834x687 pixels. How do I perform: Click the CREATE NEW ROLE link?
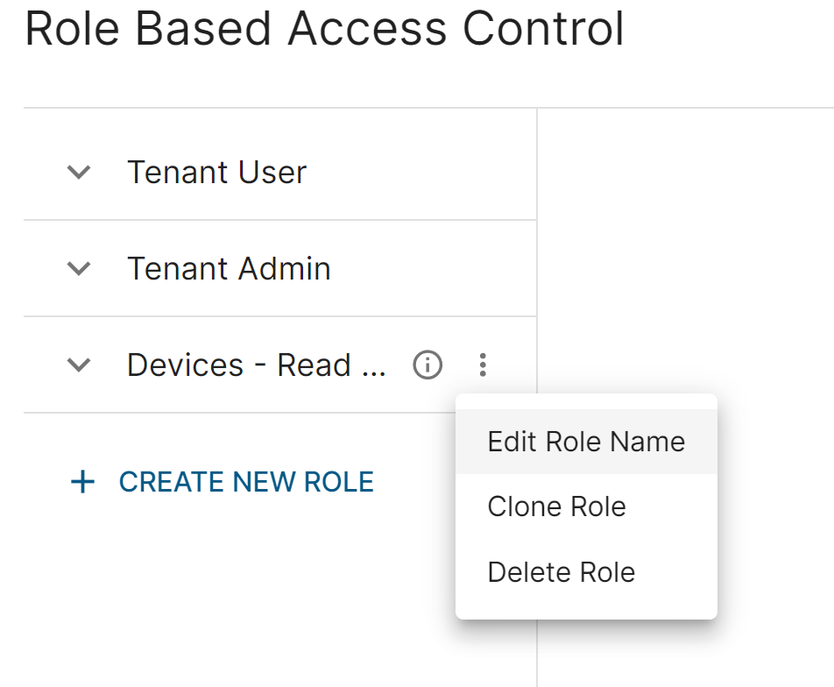click(246, 482)
